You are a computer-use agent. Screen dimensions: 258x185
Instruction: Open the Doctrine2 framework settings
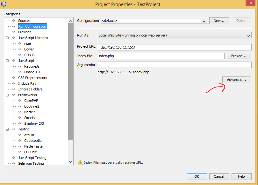(x=32, y=106)
